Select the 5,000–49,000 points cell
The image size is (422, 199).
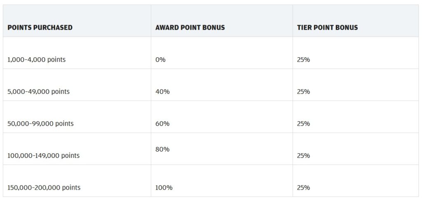[38, 91]
